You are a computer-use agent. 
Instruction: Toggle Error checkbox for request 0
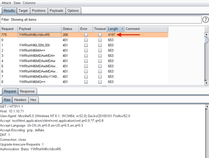(x=86, y=40)
